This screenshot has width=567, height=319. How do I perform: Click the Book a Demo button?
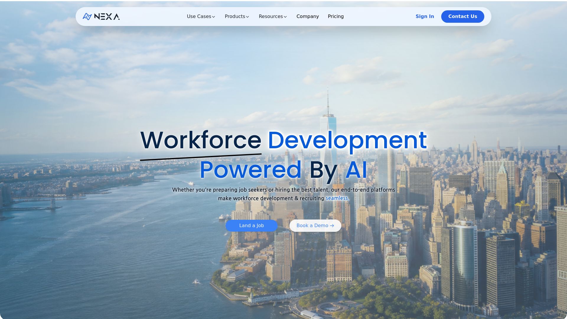point(315,226)
